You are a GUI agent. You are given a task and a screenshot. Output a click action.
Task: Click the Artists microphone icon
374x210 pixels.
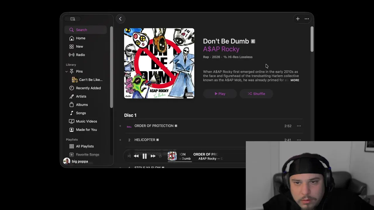click(x=72, y=96)
